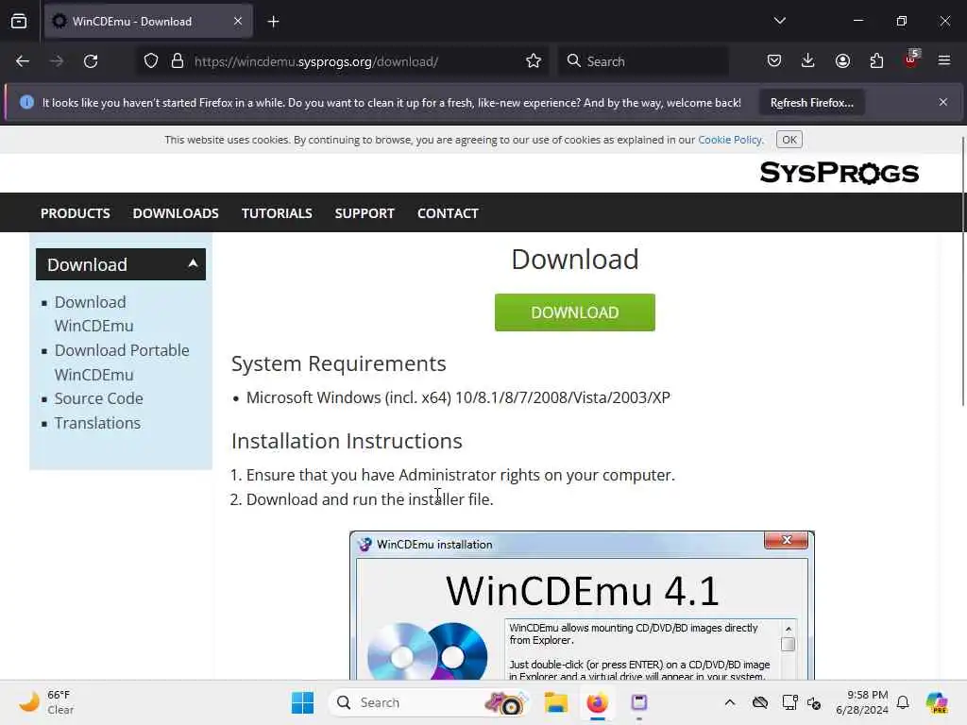Reload the current page
The height and width of the screenshot is (725, 967).
pyautogui.click(x=91, y=61)
